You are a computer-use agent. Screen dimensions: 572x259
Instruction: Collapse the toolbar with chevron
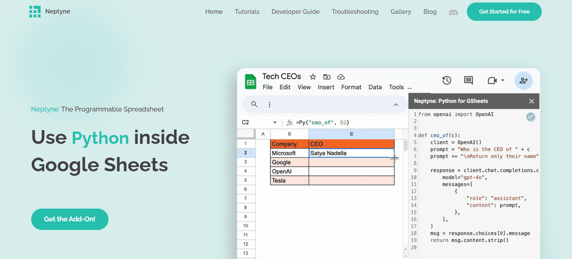coord(396,105)
